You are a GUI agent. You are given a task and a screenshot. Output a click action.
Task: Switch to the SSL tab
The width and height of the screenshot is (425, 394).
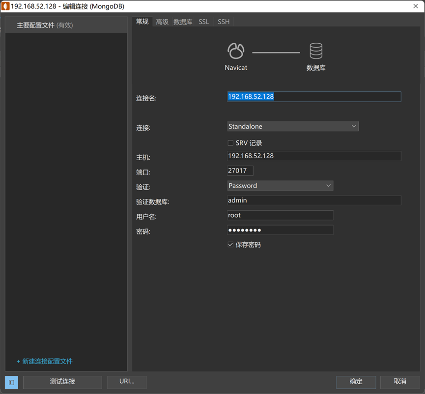203,22
